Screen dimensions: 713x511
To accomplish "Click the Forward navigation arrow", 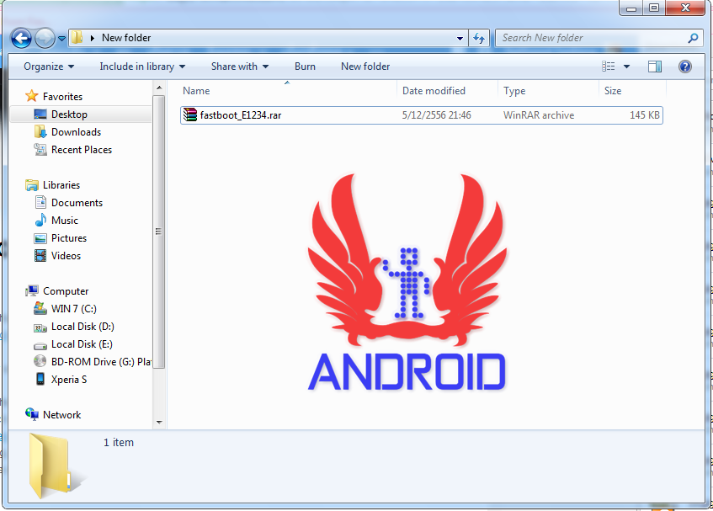I will (x=45, y=38).
